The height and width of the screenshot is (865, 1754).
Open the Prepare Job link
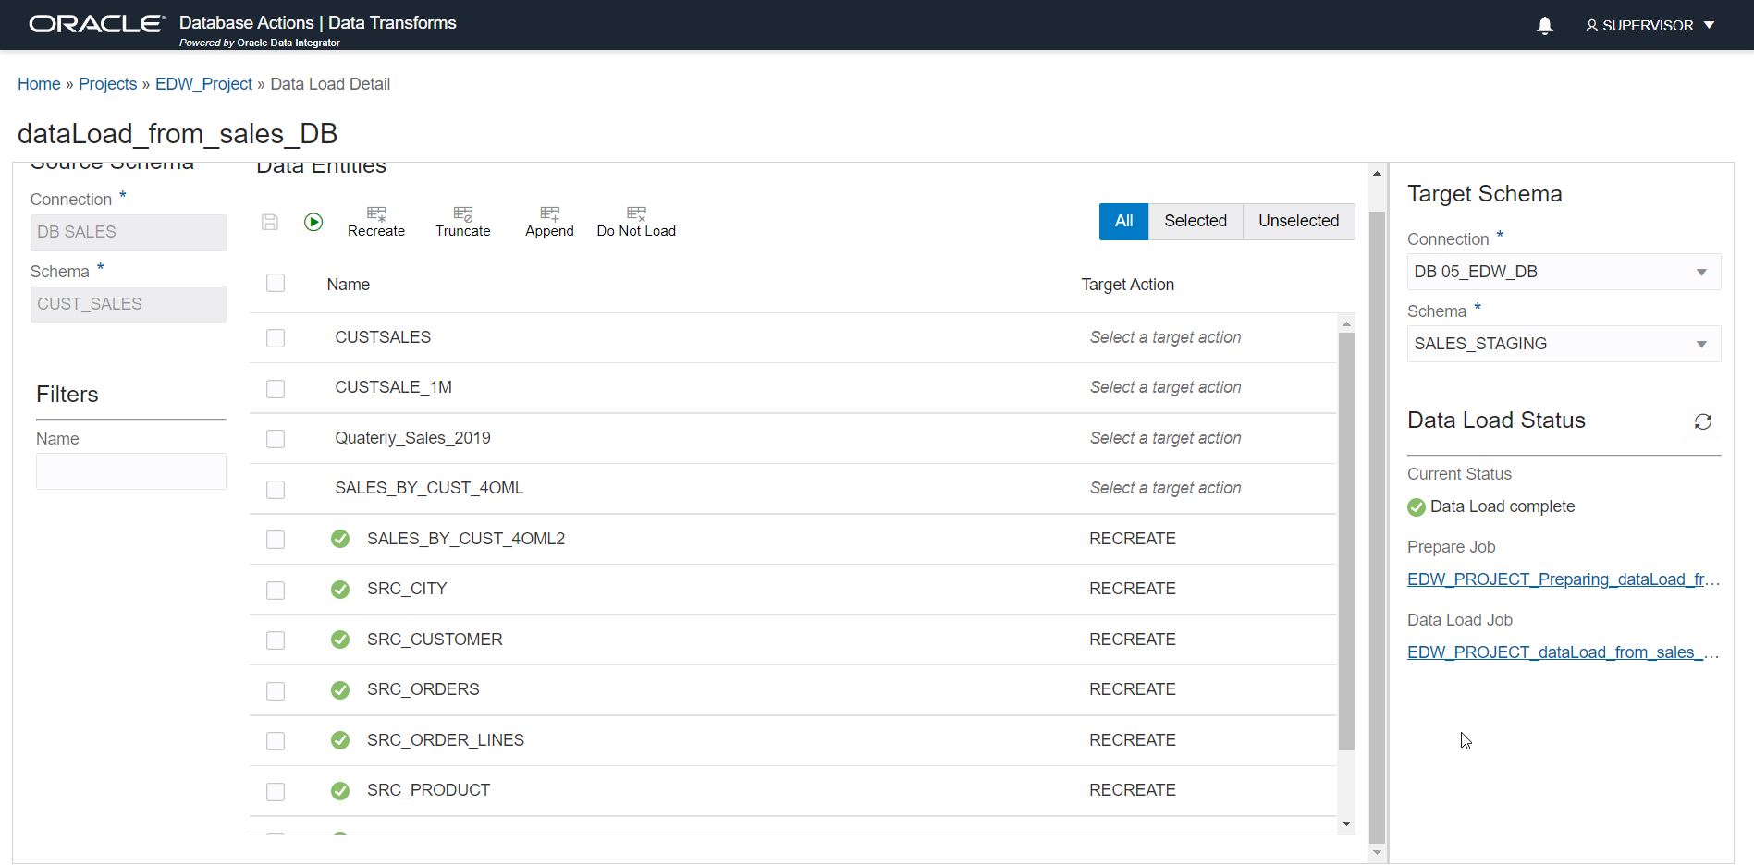(1563, 579)
